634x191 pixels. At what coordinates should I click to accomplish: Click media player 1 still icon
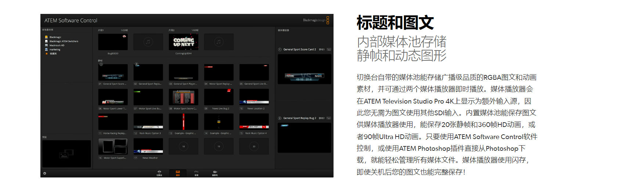(329, 49)
